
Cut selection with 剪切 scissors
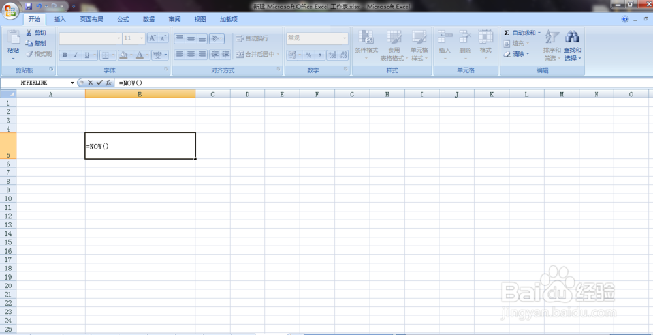36,33
